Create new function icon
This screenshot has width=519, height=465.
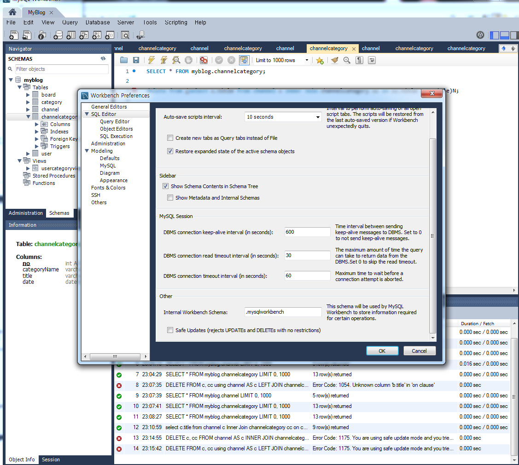(x=110, y=34)
